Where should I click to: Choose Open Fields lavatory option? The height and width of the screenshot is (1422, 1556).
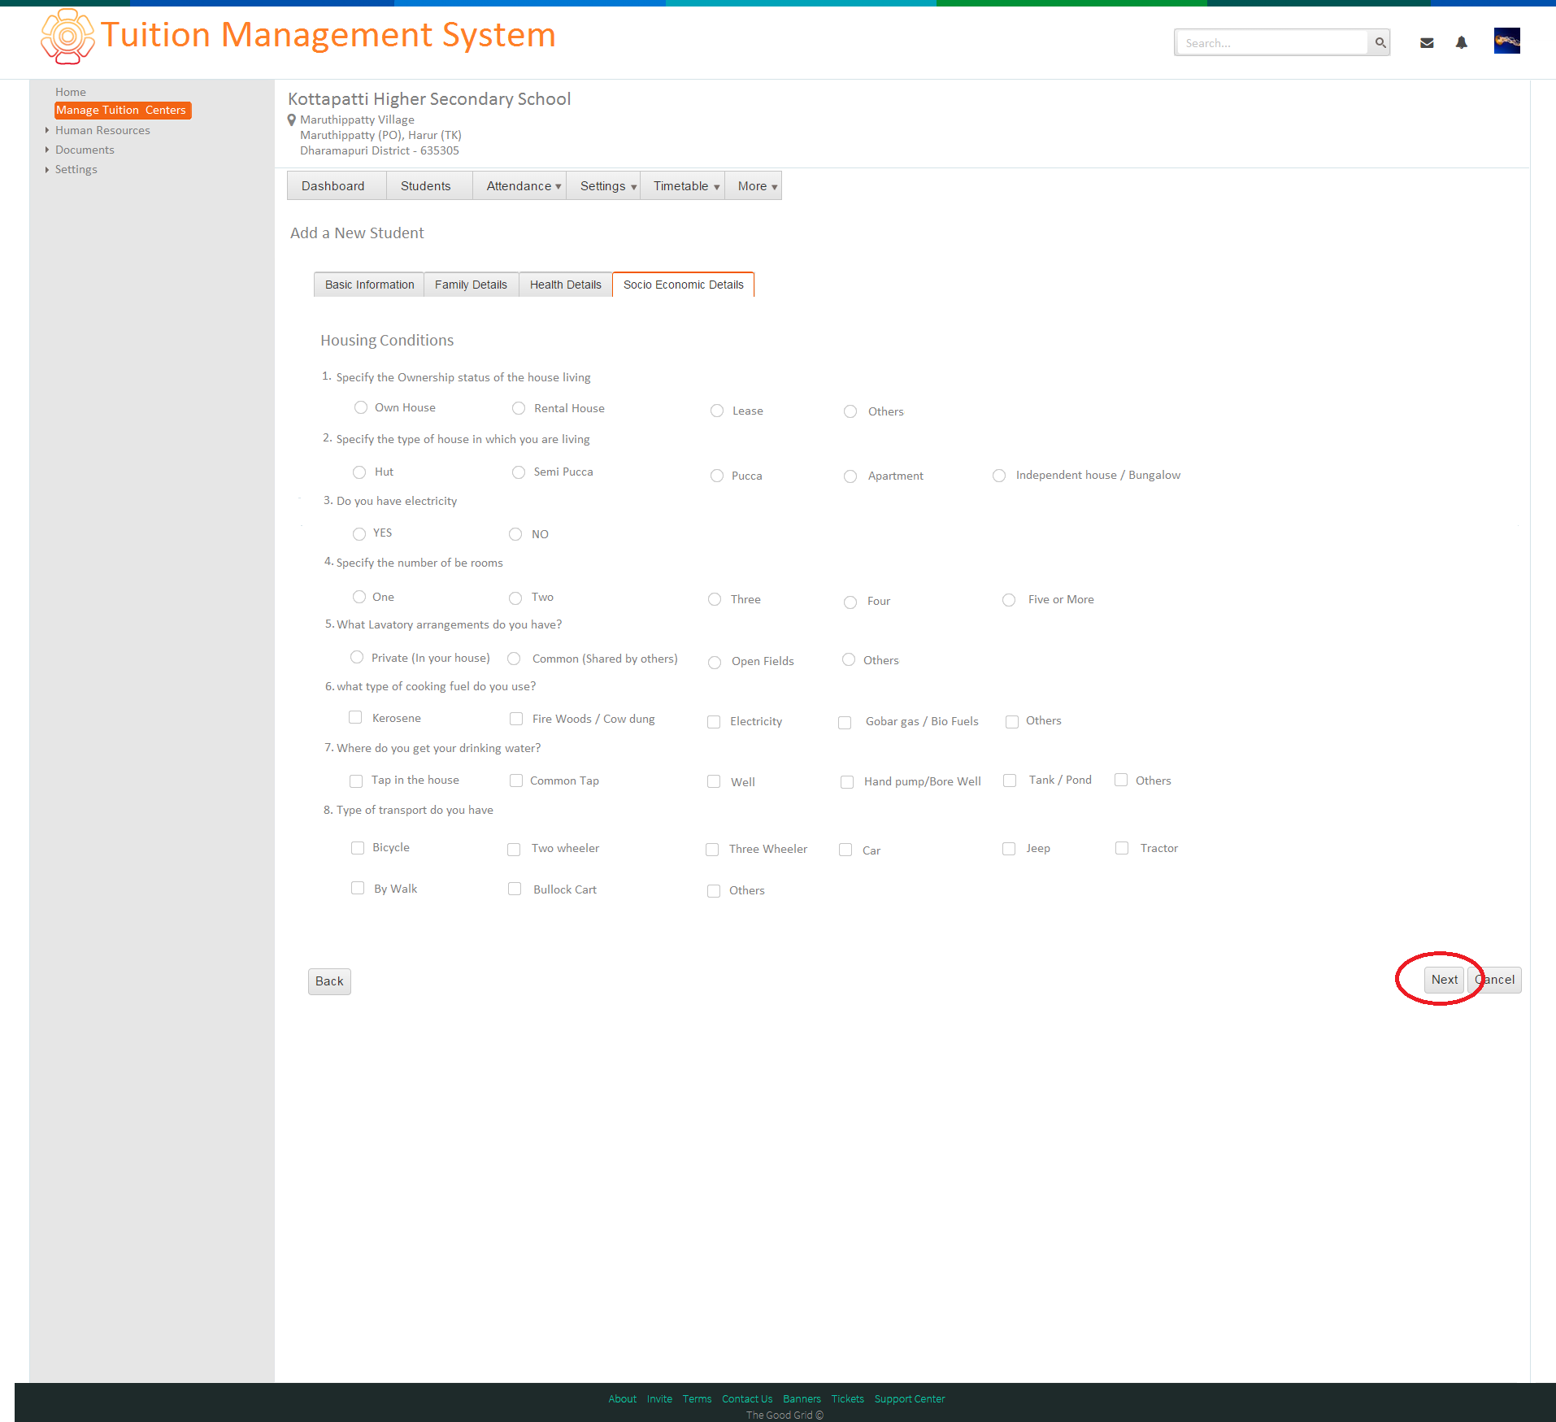(x=715, y=663)
